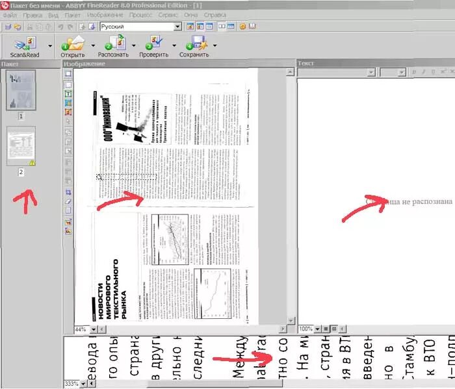This screenshot has width=455, height=389.
Task: Open the font size dropdown in text panel
Action: click(402, 73)
